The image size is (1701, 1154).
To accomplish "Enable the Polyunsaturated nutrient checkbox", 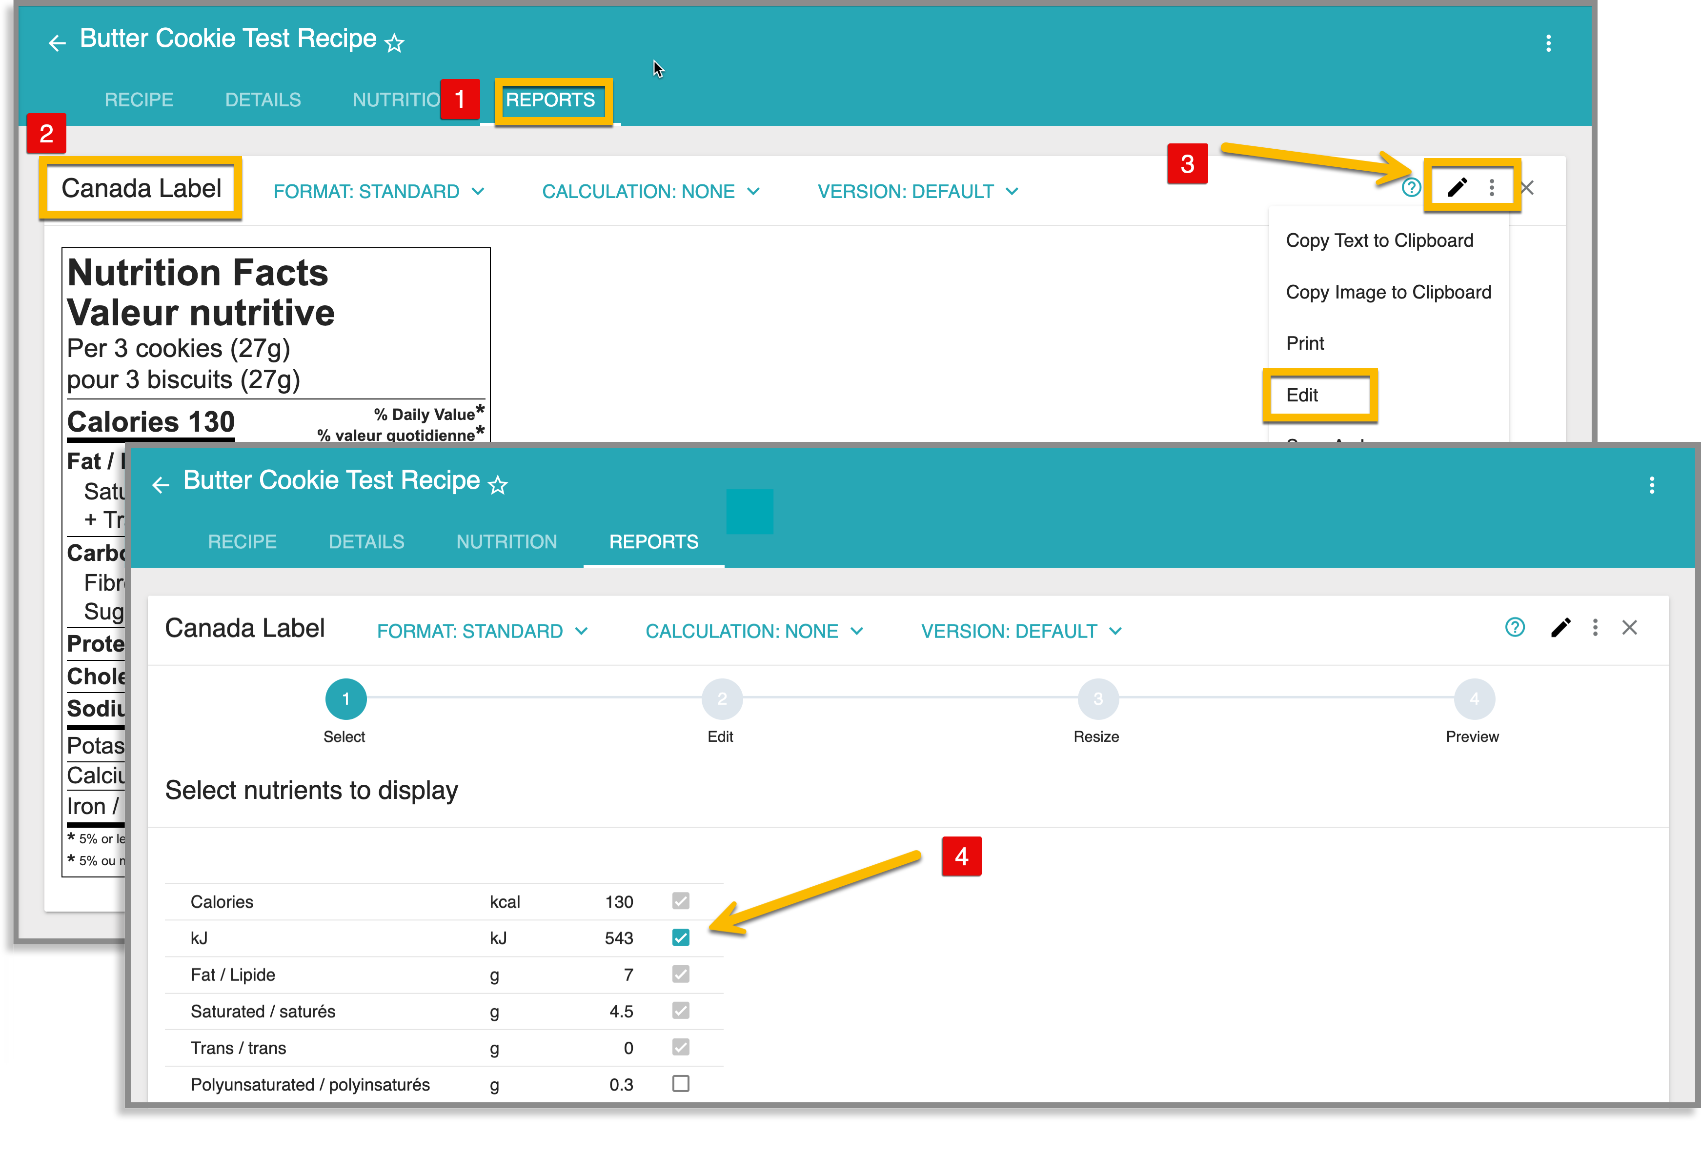I will [x=680, y=1084].
